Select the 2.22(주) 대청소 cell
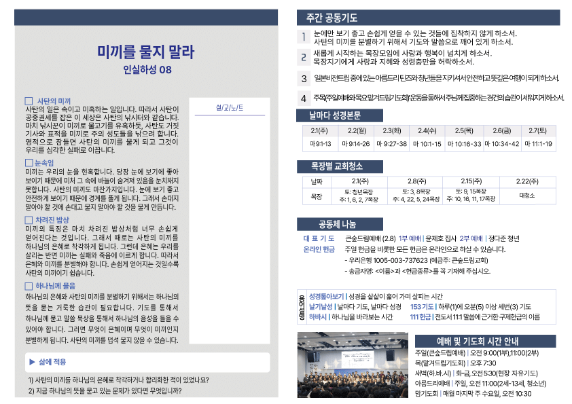Image resolution: width=572 pixels, height=404 pixels. [x=527, y=196]
